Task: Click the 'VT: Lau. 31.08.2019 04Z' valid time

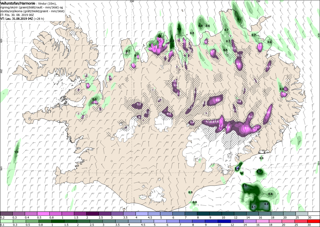Action: coord(17,18)
